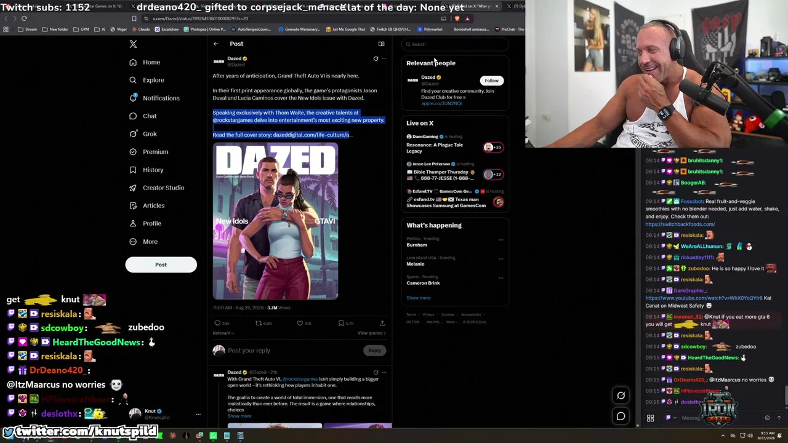This screenshot has height=443, width=788.
Task: Show more trending topics
Action: pos(419,298)
